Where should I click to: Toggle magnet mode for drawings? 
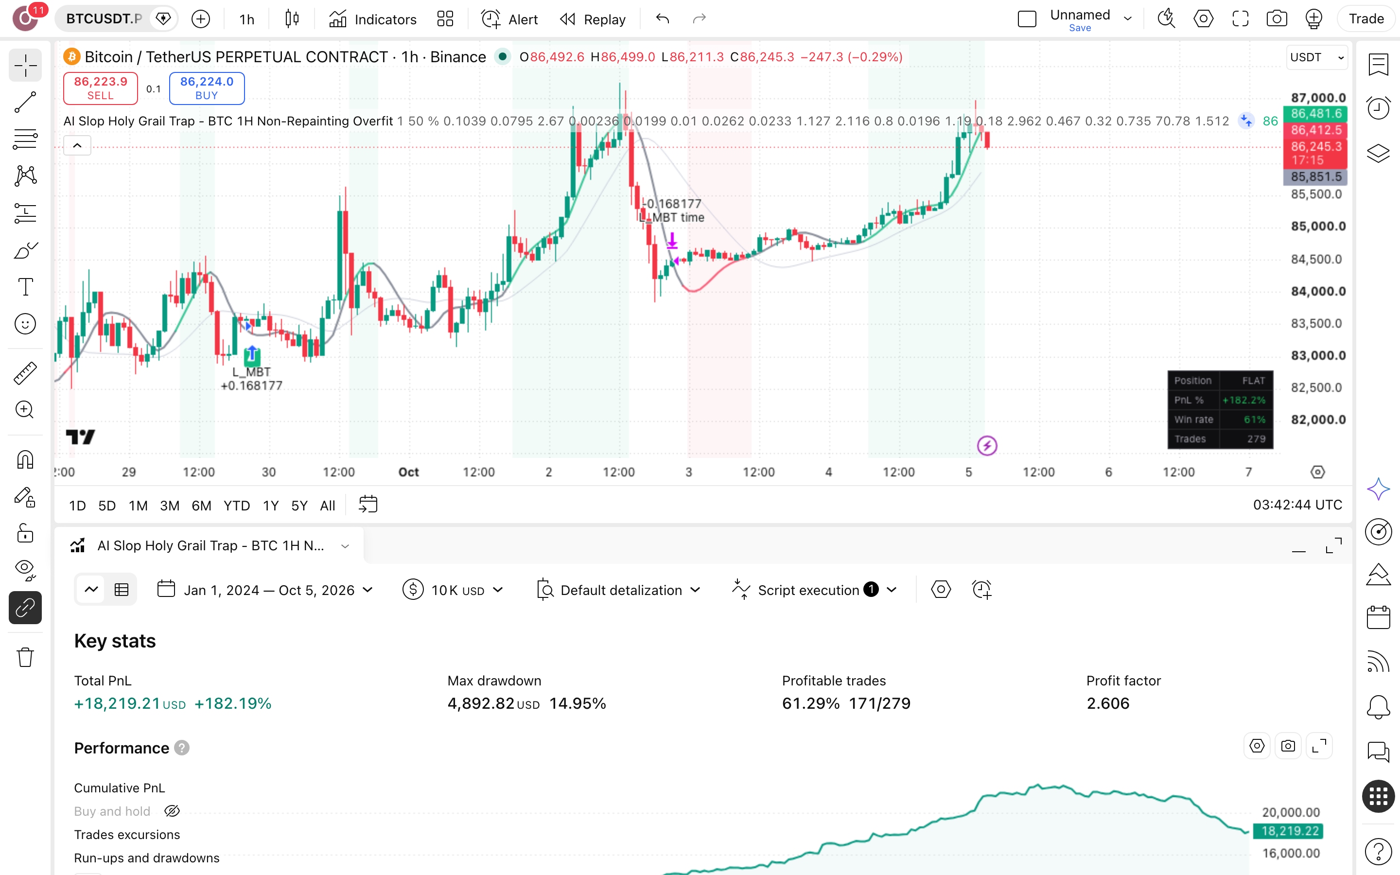coord(25,460)
